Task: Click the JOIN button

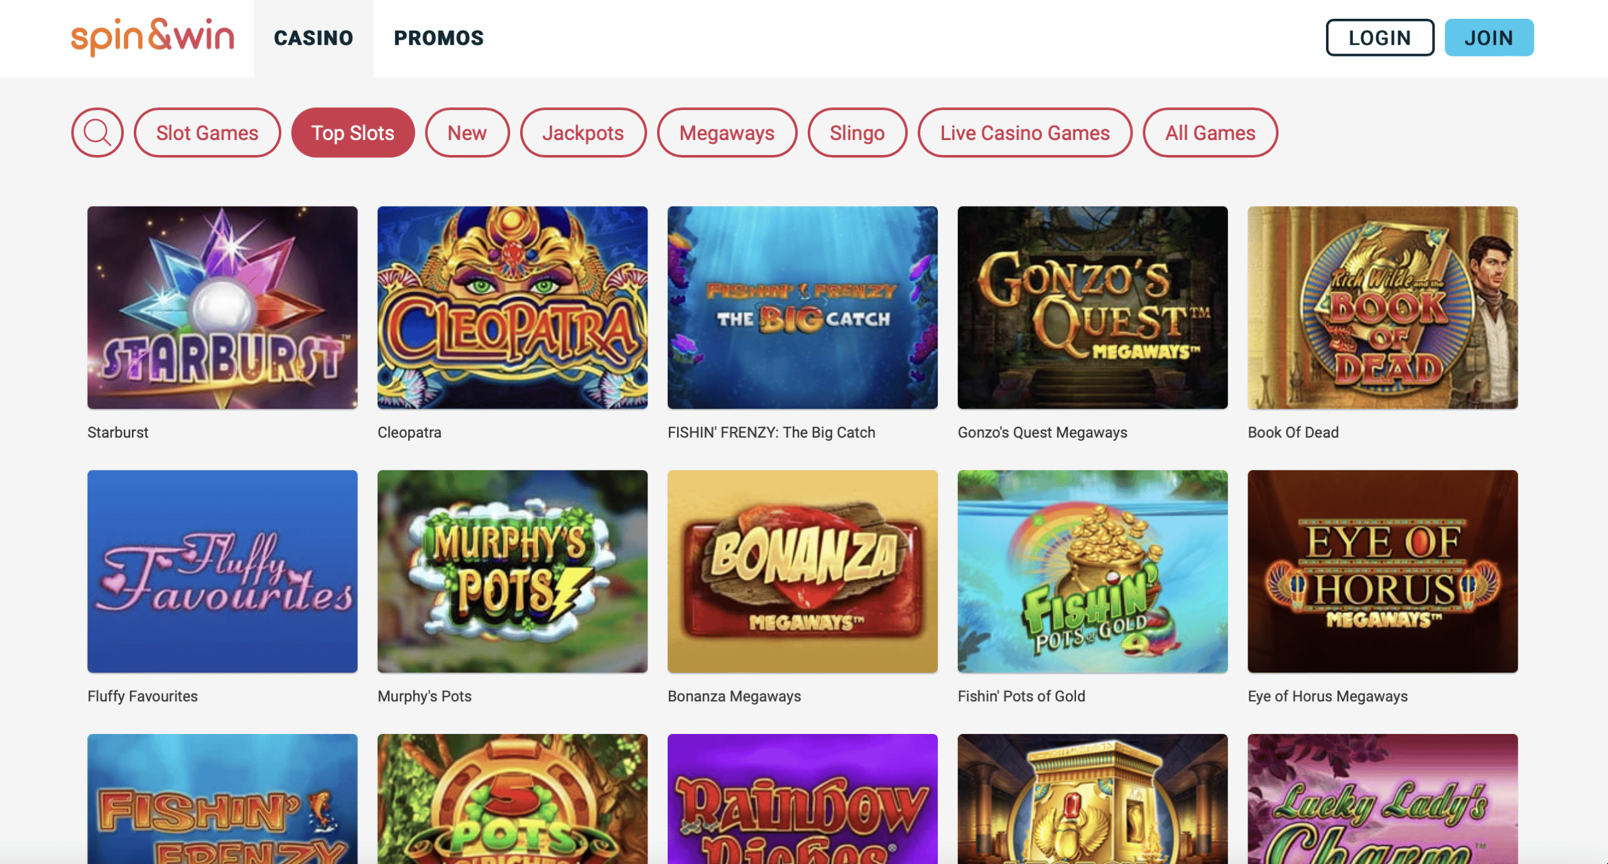Action: pyautogui.click(x=1489, y=38)
